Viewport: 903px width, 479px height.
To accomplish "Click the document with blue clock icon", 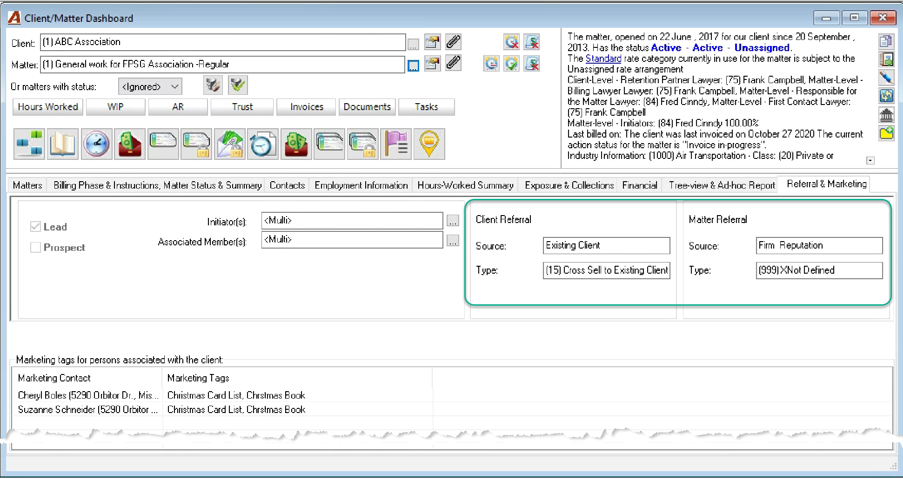I will click(263, 144).
